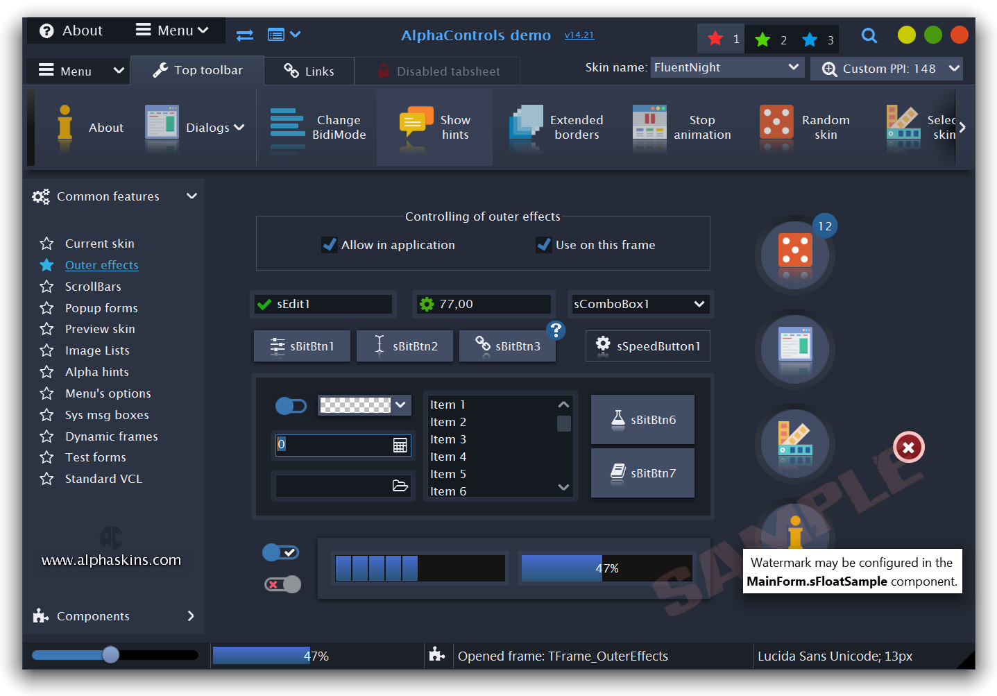Click the About question-mark icon in title bar
Image resolution: width=997 pixels, height=696 pixels.
(x=46, y=31)
